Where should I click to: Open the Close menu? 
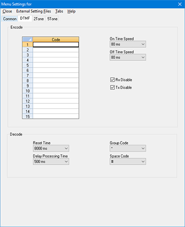[7, 11]
